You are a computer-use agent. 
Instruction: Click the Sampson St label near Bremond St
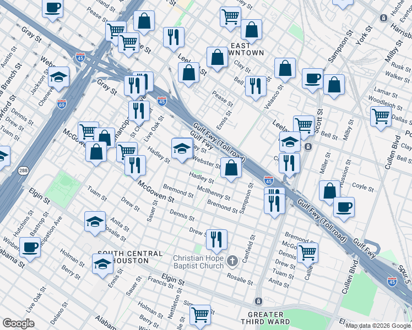coord(246,199)
